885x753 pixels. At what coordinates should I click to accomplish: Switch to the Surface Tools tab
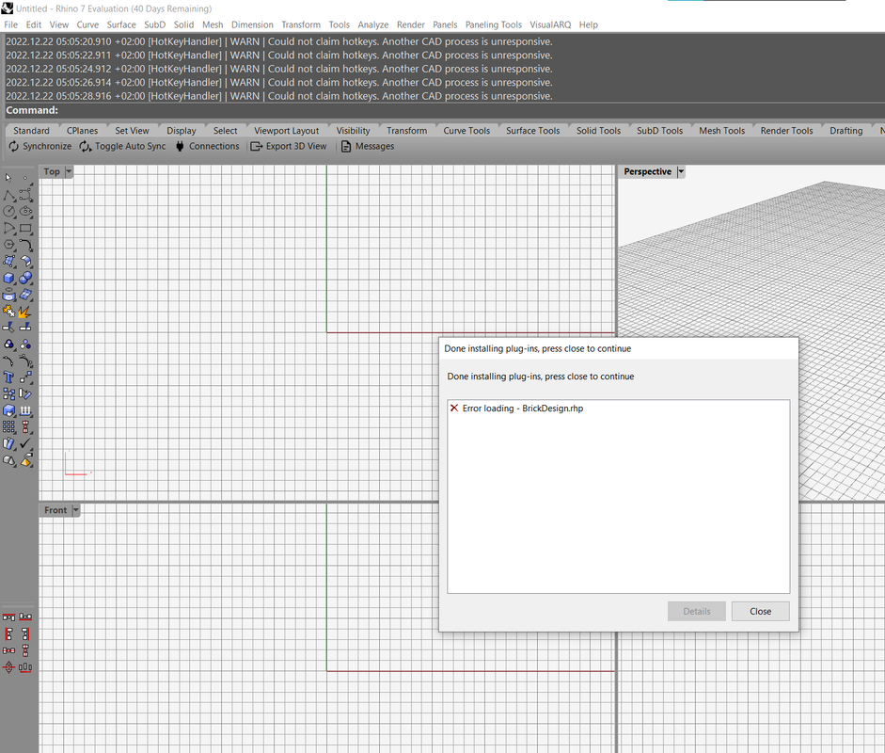533,131
